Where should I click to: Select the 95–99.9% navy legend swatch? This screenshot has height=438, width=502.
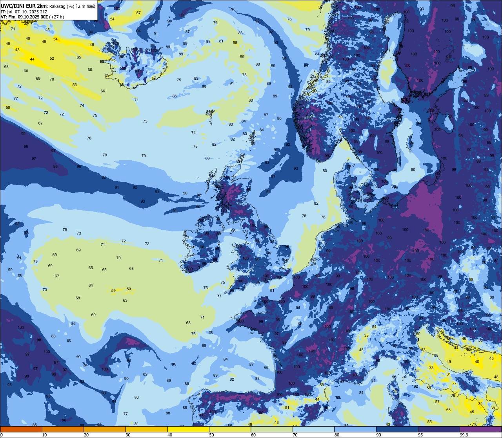click(x=439, y=429)
